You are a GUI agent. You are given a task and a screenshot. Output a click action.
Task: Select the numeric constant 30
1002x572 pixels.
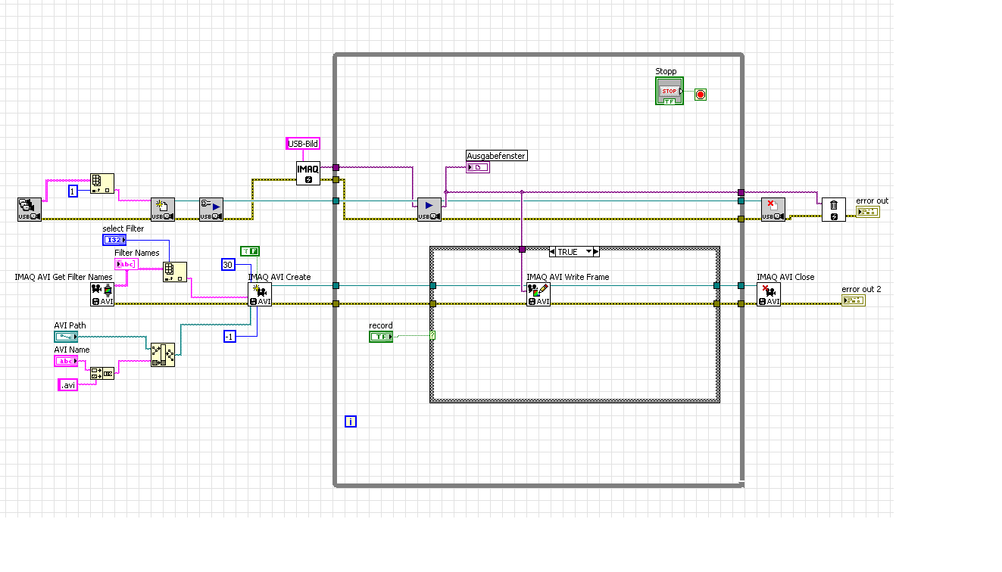(x=229, y=264)
